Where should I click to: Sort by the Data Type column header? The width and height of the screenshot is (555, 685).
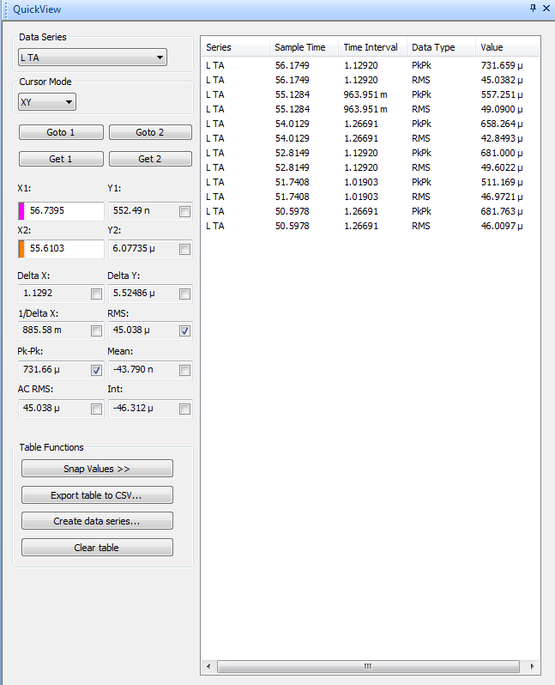pos(441,47)
